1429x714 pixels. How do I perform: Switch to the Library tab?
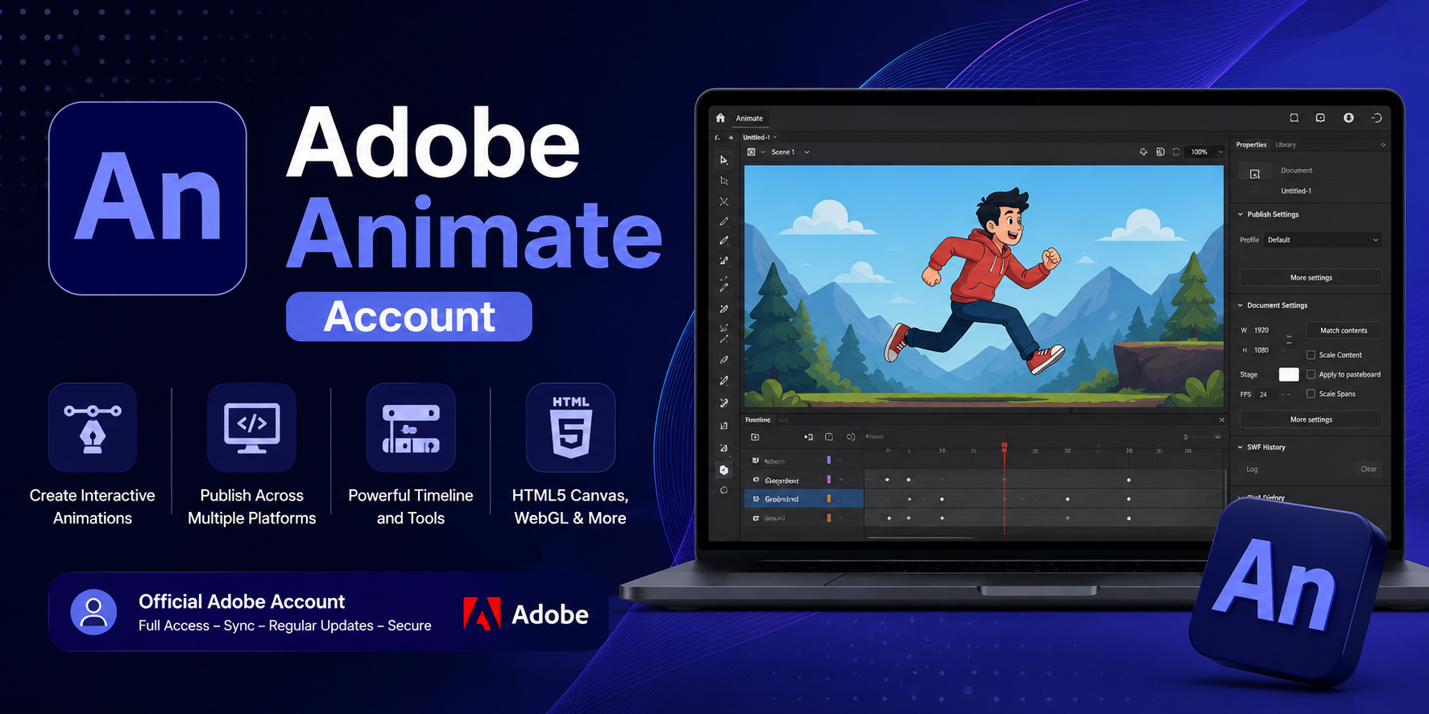coord(1286,145)
